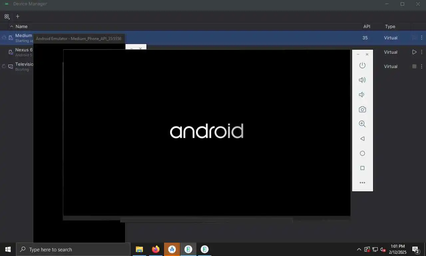Open emulator extended controls (three dots)
426x256 pixels.
[x=362, y=183]
